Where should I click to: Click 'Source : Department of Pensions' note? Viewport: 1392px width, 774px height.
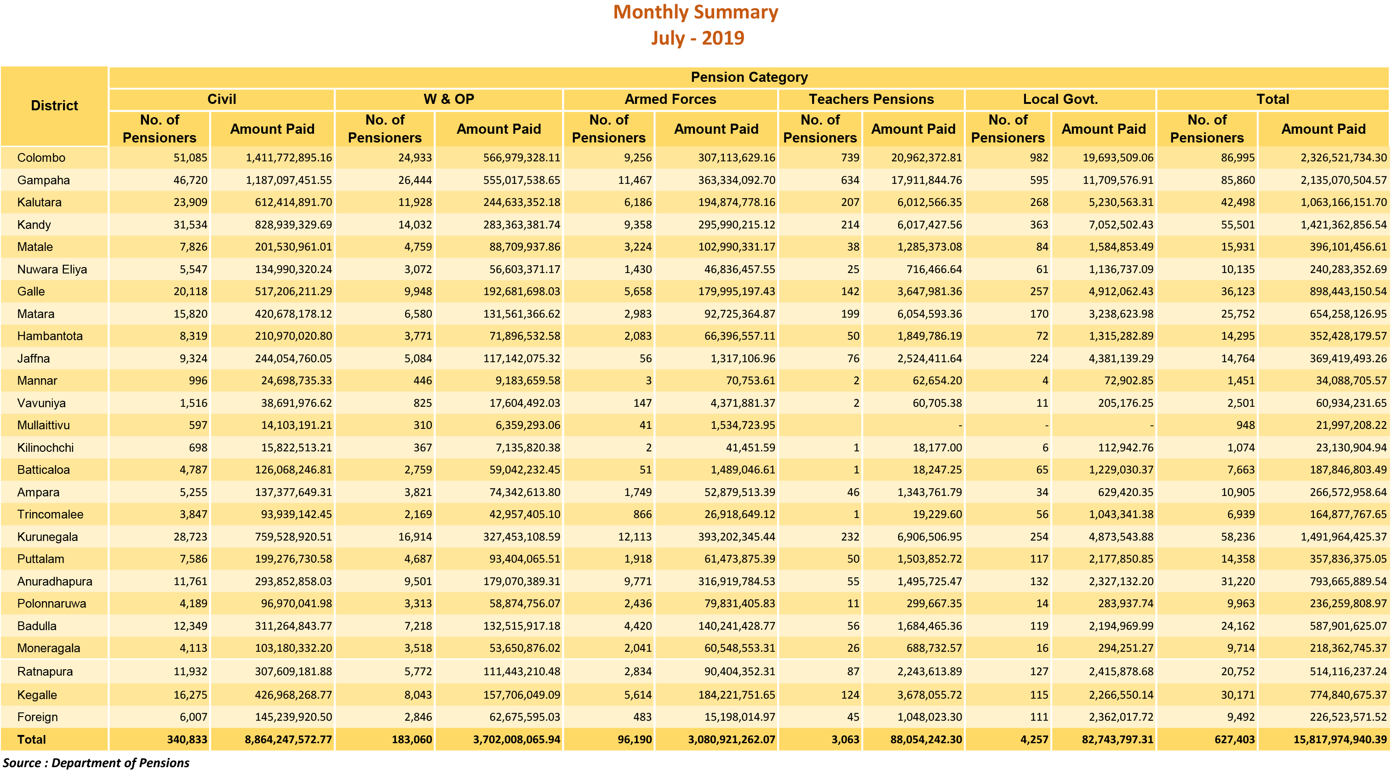pos(96,763)
